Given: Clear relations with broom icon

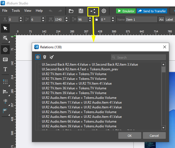Looking at the screenshot, I should [51, 57].
